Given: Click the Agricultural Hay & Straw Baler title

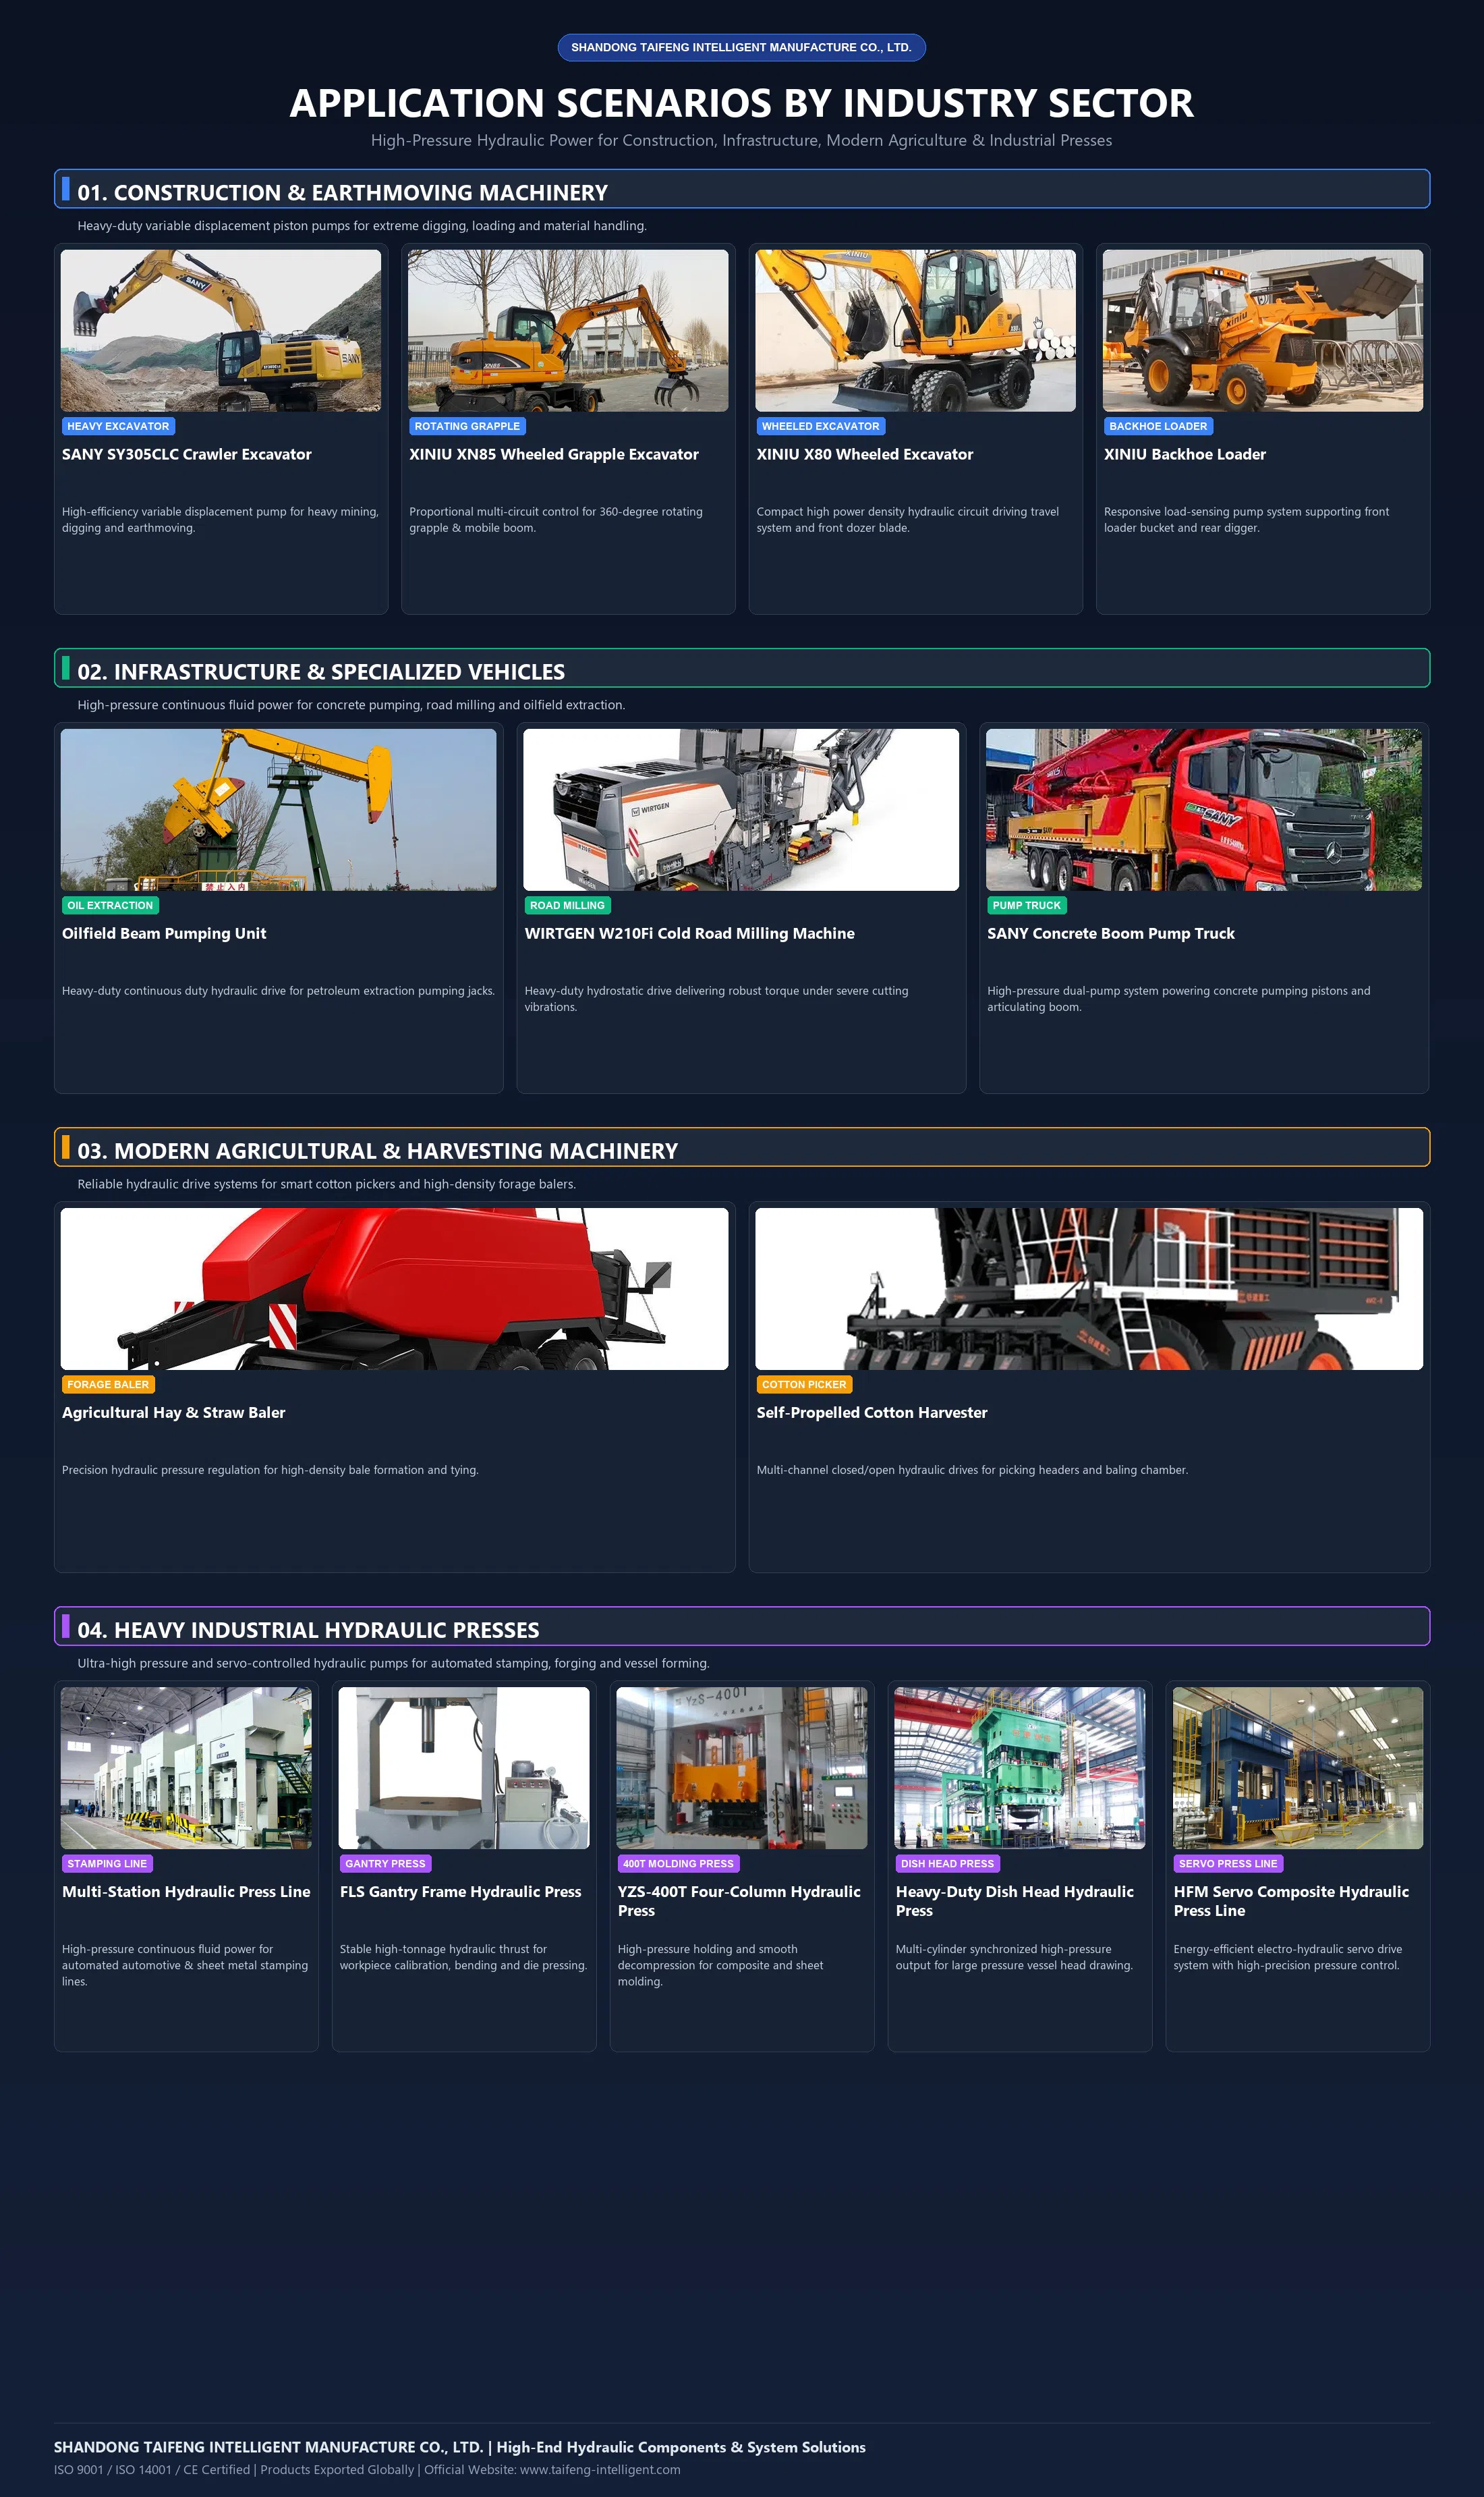Looking at the screenshot, I should click(x=173, y=1412).
